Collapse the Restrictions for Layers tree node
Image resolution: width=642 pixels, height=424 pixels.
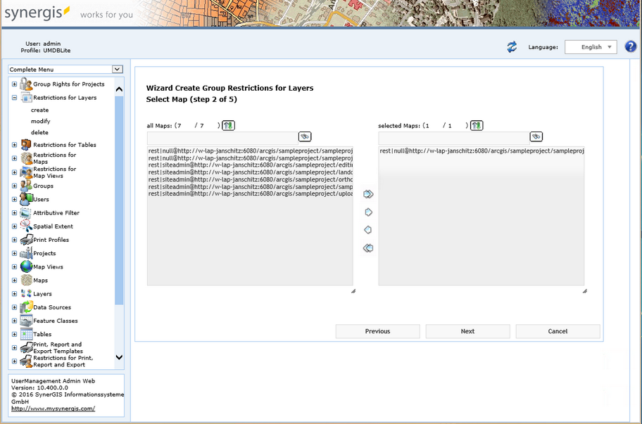click(x=15, y=98)
